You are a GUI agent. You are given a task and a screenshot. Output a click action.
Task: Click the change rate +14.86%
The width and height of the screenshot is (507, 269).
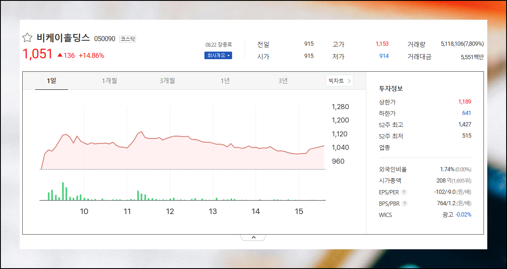click(91, 55)
